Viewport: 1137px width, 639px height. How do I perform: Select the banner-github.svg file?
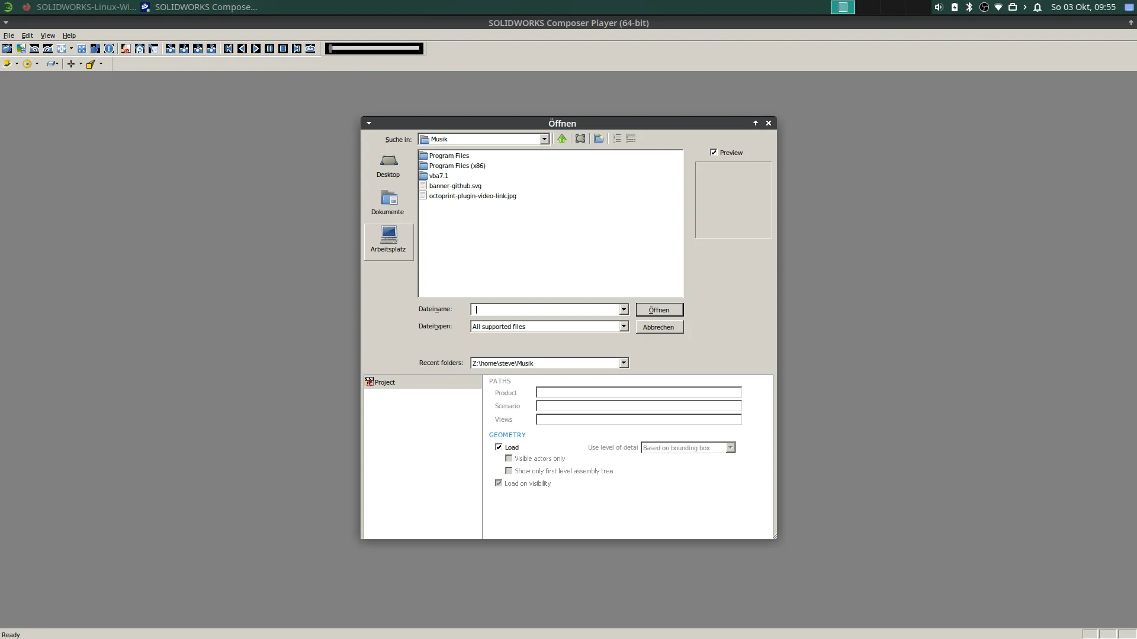(x=455, y=185)
